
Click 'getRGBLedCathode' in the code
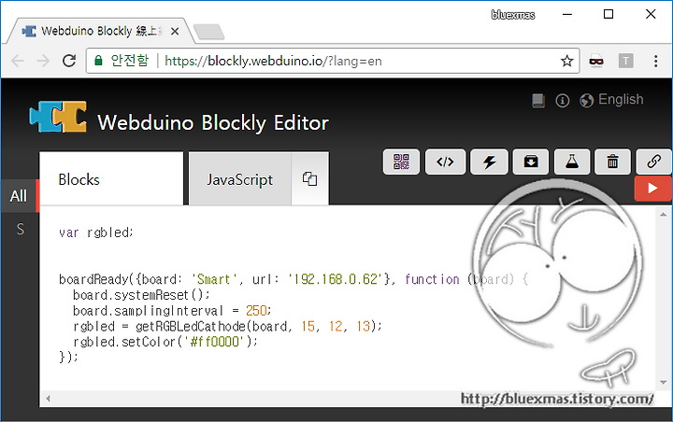[x=190, y=327]
